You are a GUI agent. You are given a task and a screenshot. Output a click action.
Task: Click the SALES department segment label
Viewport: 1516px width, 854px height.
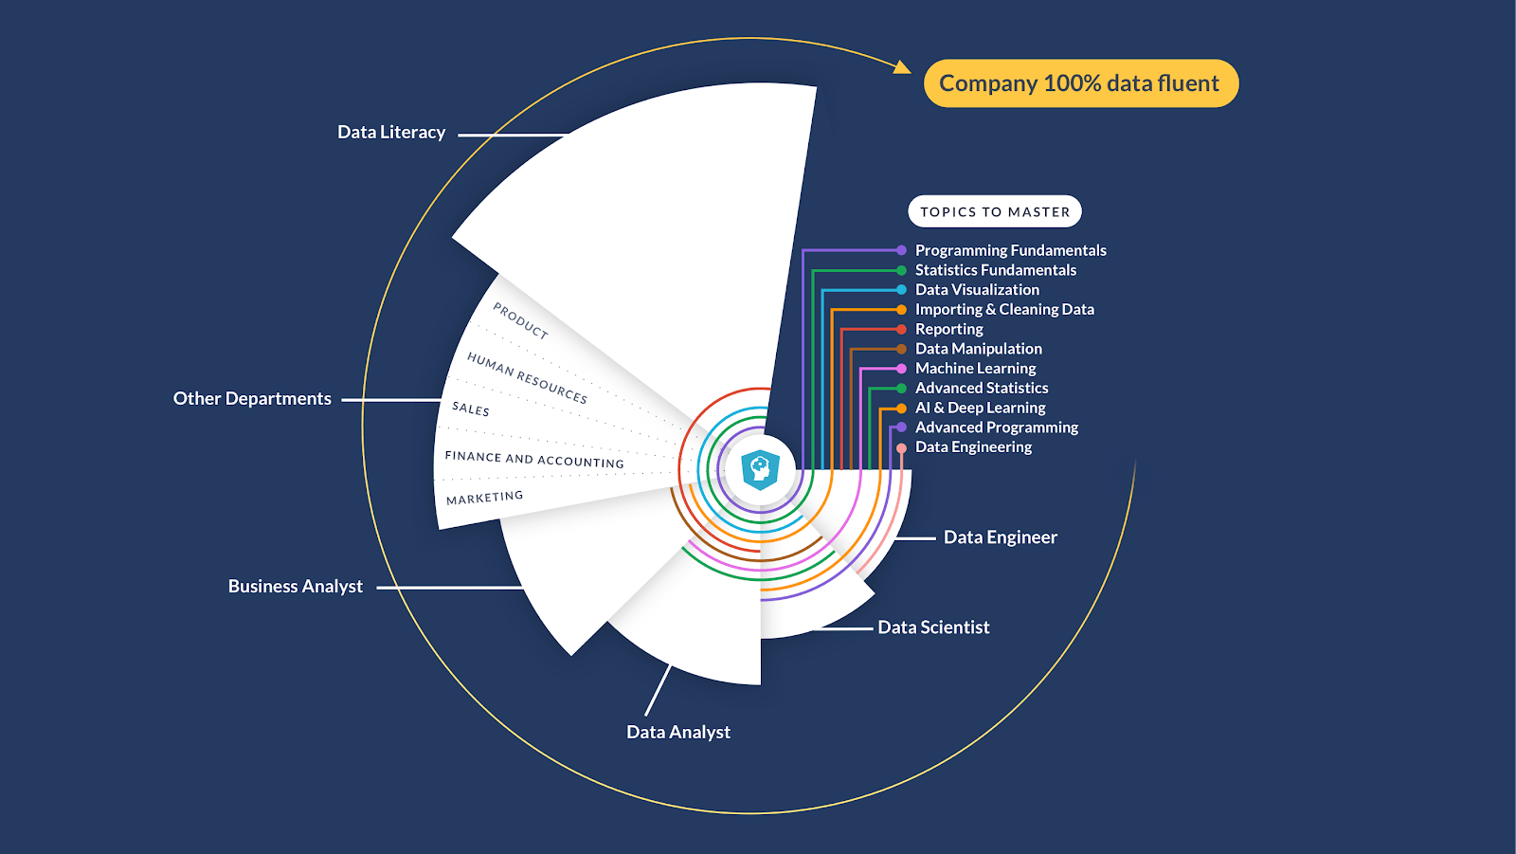pyautogui.click(x=471, y=409)
